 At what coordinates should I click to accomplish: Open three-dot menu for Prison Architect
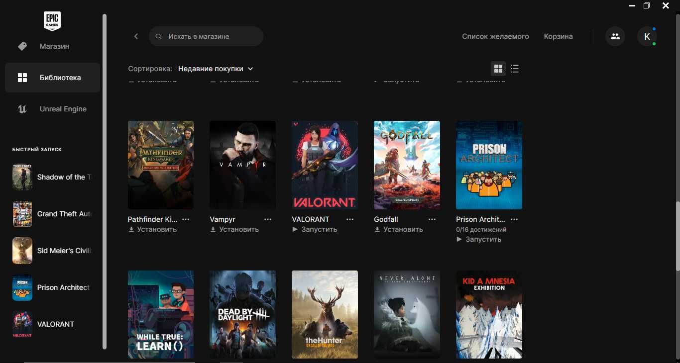[514, 219]
